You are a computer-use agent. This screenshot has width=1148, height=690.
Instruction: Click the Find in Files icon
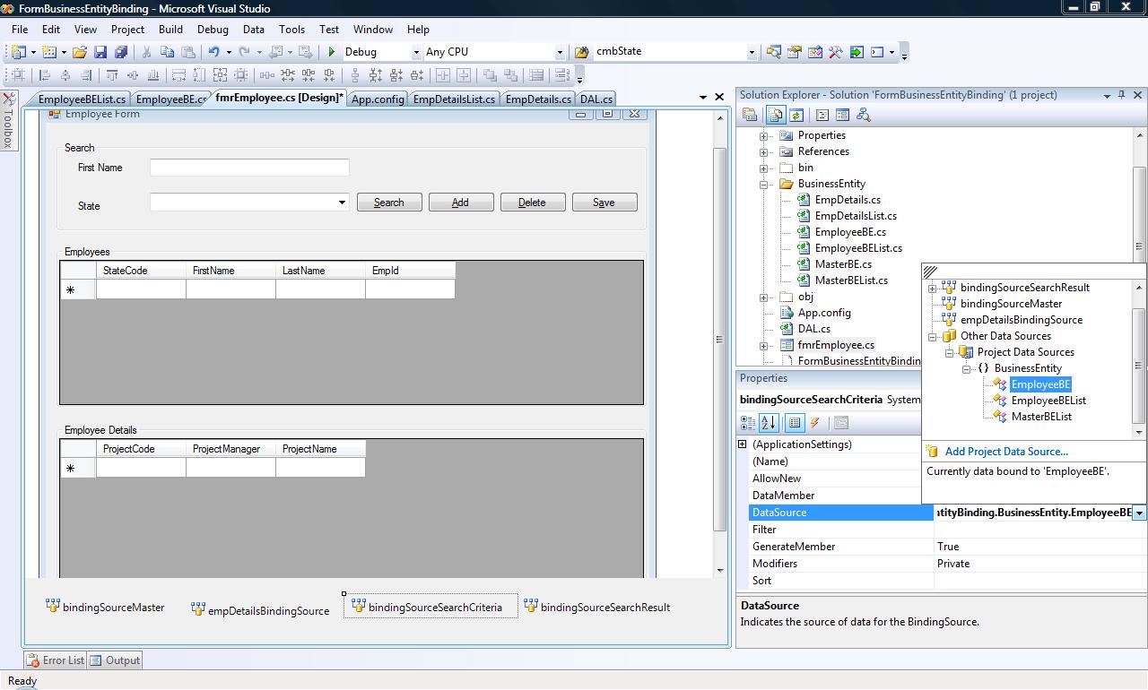click(x=581, y=52)
